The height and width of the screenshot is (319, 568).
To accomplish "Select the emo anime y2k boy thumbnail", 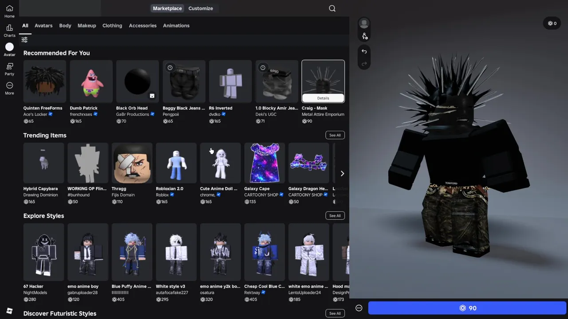I will (x=220, y=252).
